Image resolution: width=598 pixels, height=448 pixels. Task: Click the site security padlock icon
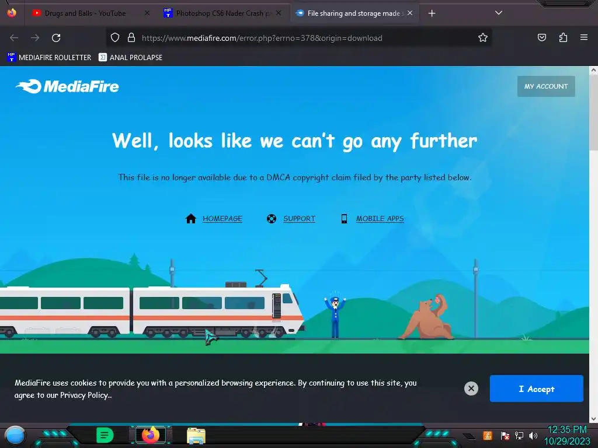click(x=131, y=37)
